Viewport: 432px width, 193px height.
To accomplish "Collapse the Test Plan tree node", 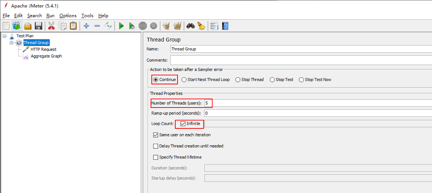I will [x=5, y=36].
